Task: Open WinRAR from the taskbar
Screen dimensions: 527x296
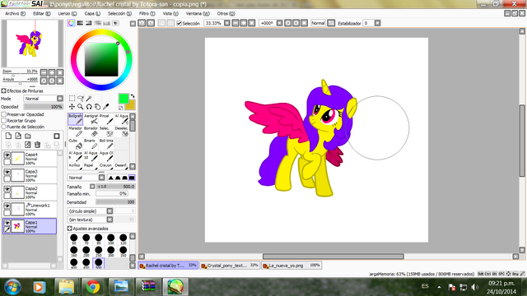Action: point(148,287)
